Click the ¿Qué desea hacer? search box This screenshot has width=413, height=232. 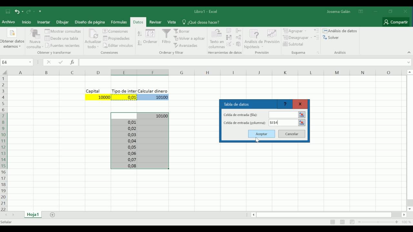click(x=201, y=22)
